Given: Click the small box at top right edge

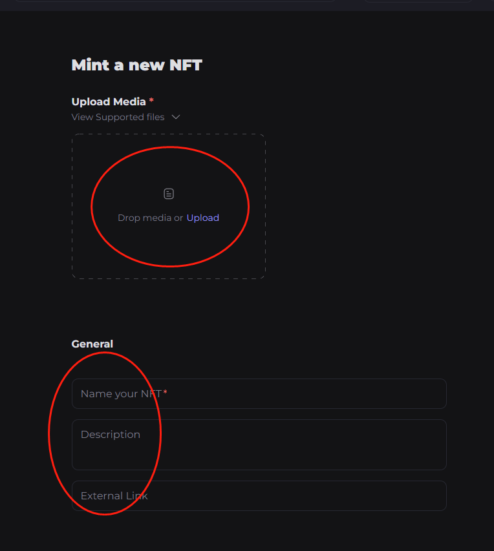Looking at the screenshot, I should click(x=419, y=1).
